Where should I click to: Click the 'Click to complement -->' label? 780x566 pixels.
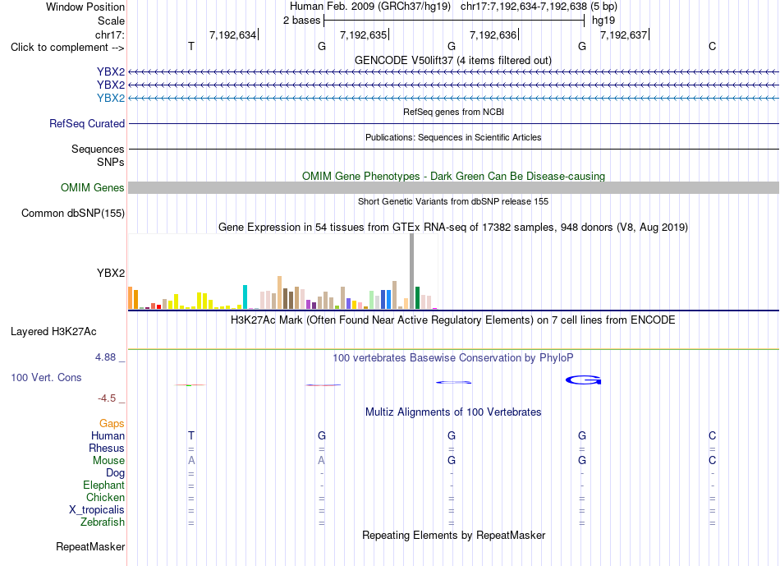pyautogui.click(x=67, y=48)
